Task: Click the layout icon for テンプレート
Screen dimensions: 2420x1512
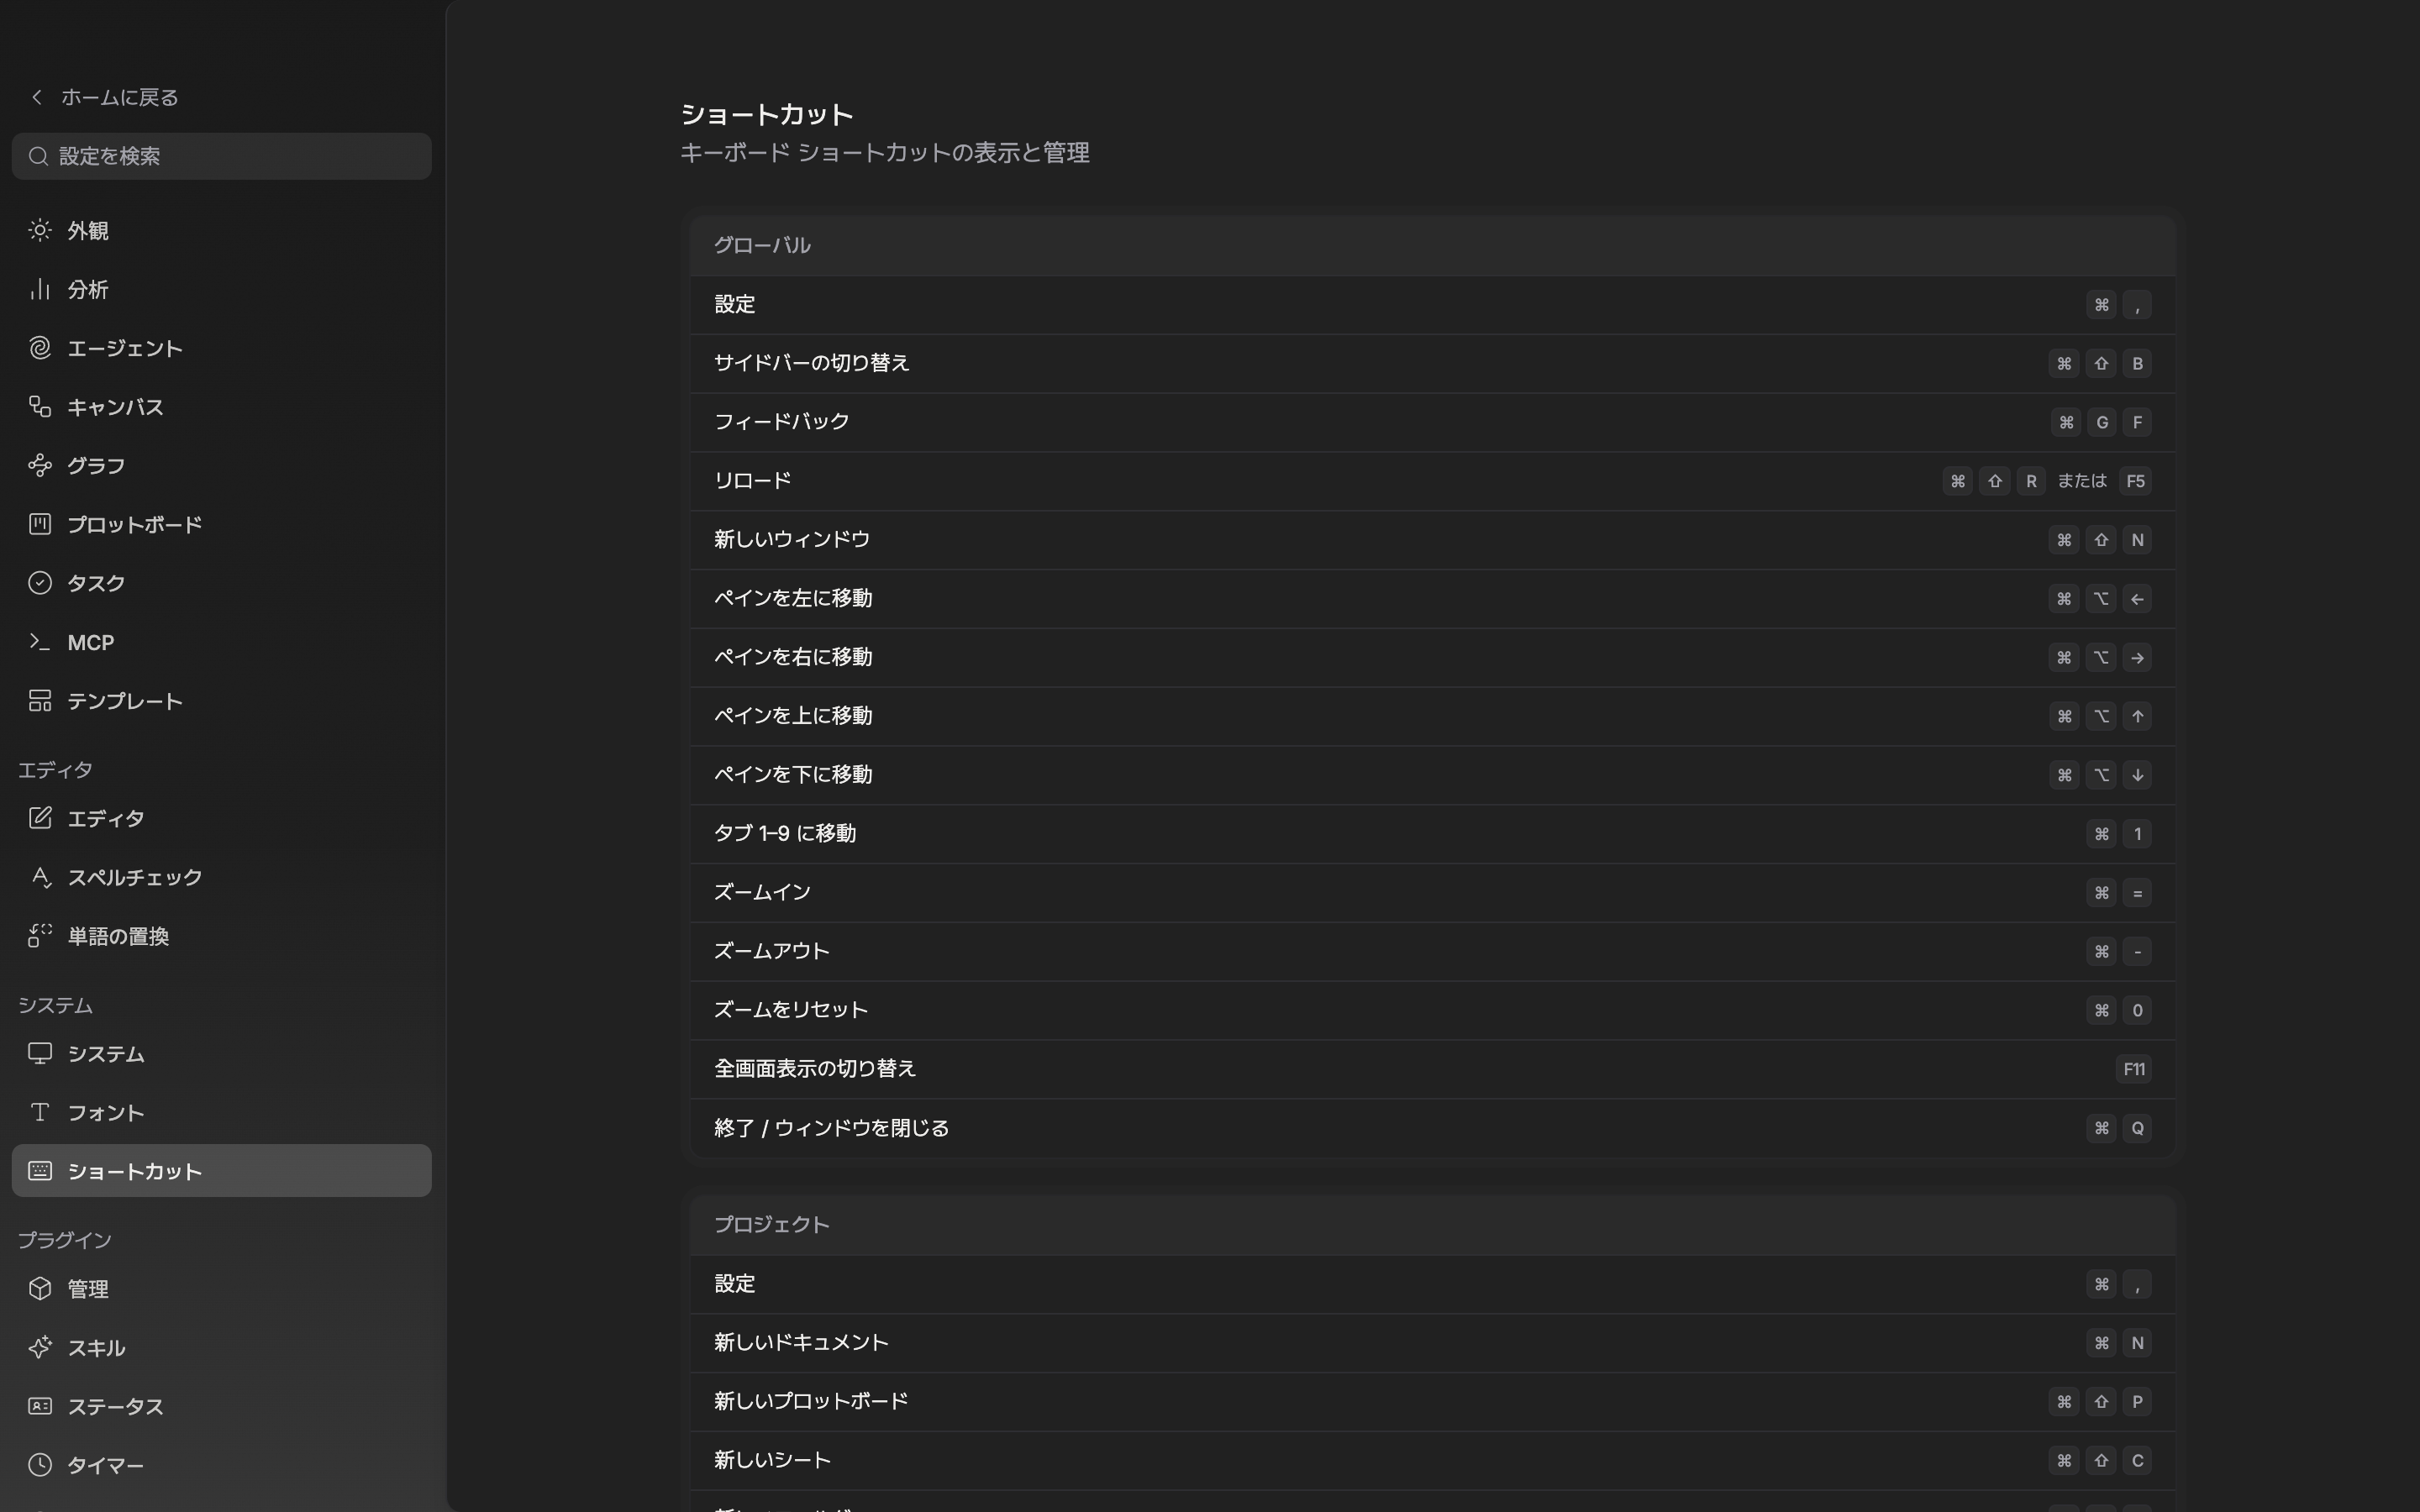Action: tap(40, 701)
